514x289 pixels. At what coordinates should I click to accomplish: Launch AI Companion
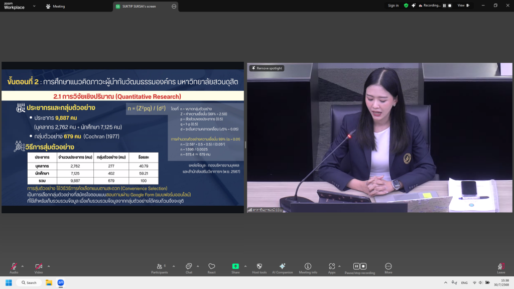coord(282,266)
